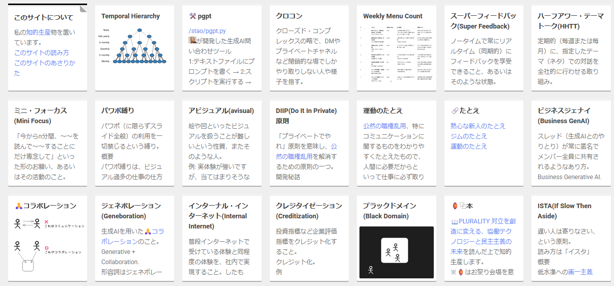Screen dimensions: 614x286
Task: Click the user avatar in the pgpt card
Action: (192, 41)
